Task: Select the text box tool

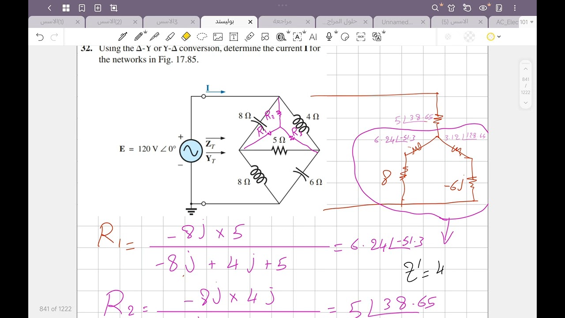Action: point(234,37)
